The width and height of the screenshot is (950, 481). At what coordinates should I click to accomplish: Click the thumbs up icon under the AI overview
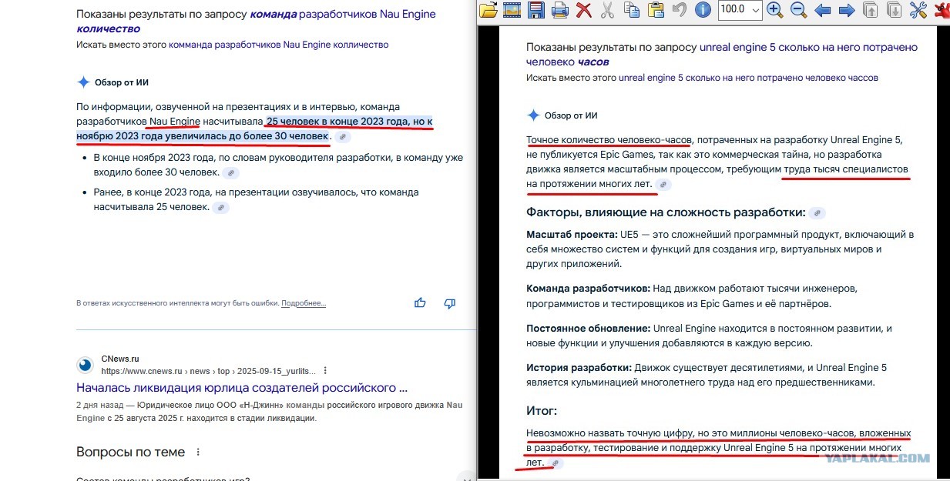420,303
